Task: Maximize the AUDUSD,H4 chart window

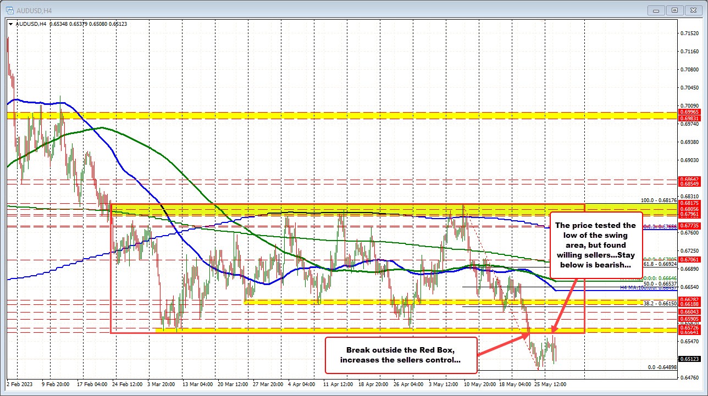Action: 675,10
